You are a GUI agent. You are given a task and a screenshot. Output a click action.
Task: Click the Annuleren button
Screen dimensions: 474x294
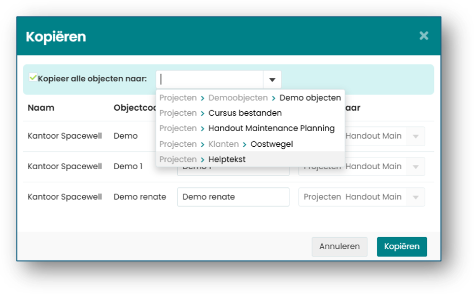(x=340, y=246)
